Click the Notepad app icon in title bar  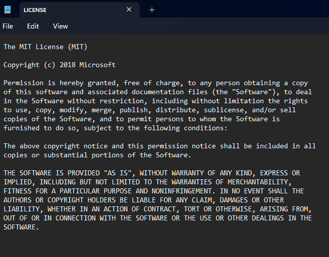click(8, 10)
